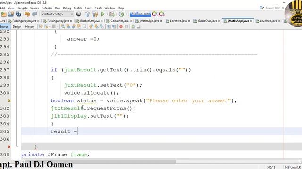Viewport: 302px width, 169px height.
Task: Open the Debug Project dropdown arrow
Action: (x=117, y=14)
